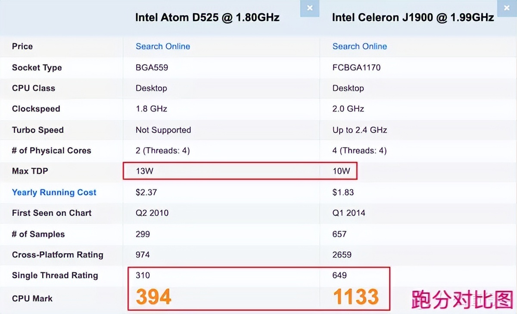Click the 13W Max TDP value

point(144,171)
